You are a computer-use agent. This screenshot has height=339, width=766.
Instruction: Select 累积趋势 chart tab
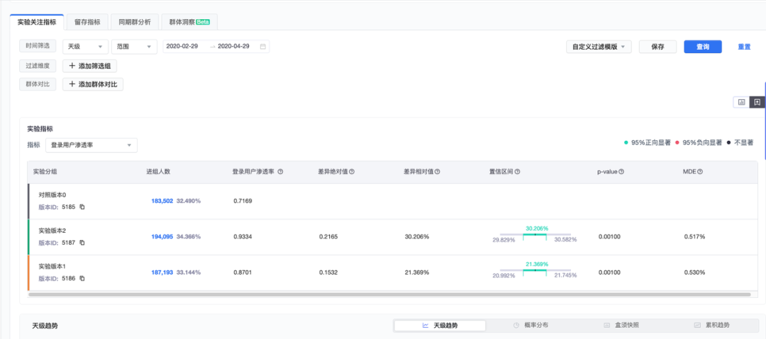coord(711,326)
